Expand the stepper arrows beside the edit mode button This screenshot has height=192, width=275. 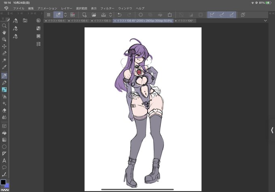coord(66,15)
